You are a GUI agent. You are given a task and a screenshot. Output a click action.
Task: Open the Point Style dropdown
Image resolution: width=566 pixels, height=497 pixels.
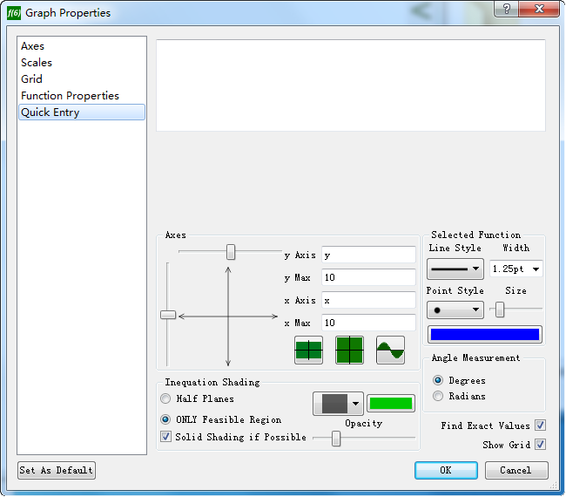tap(455, 310)
